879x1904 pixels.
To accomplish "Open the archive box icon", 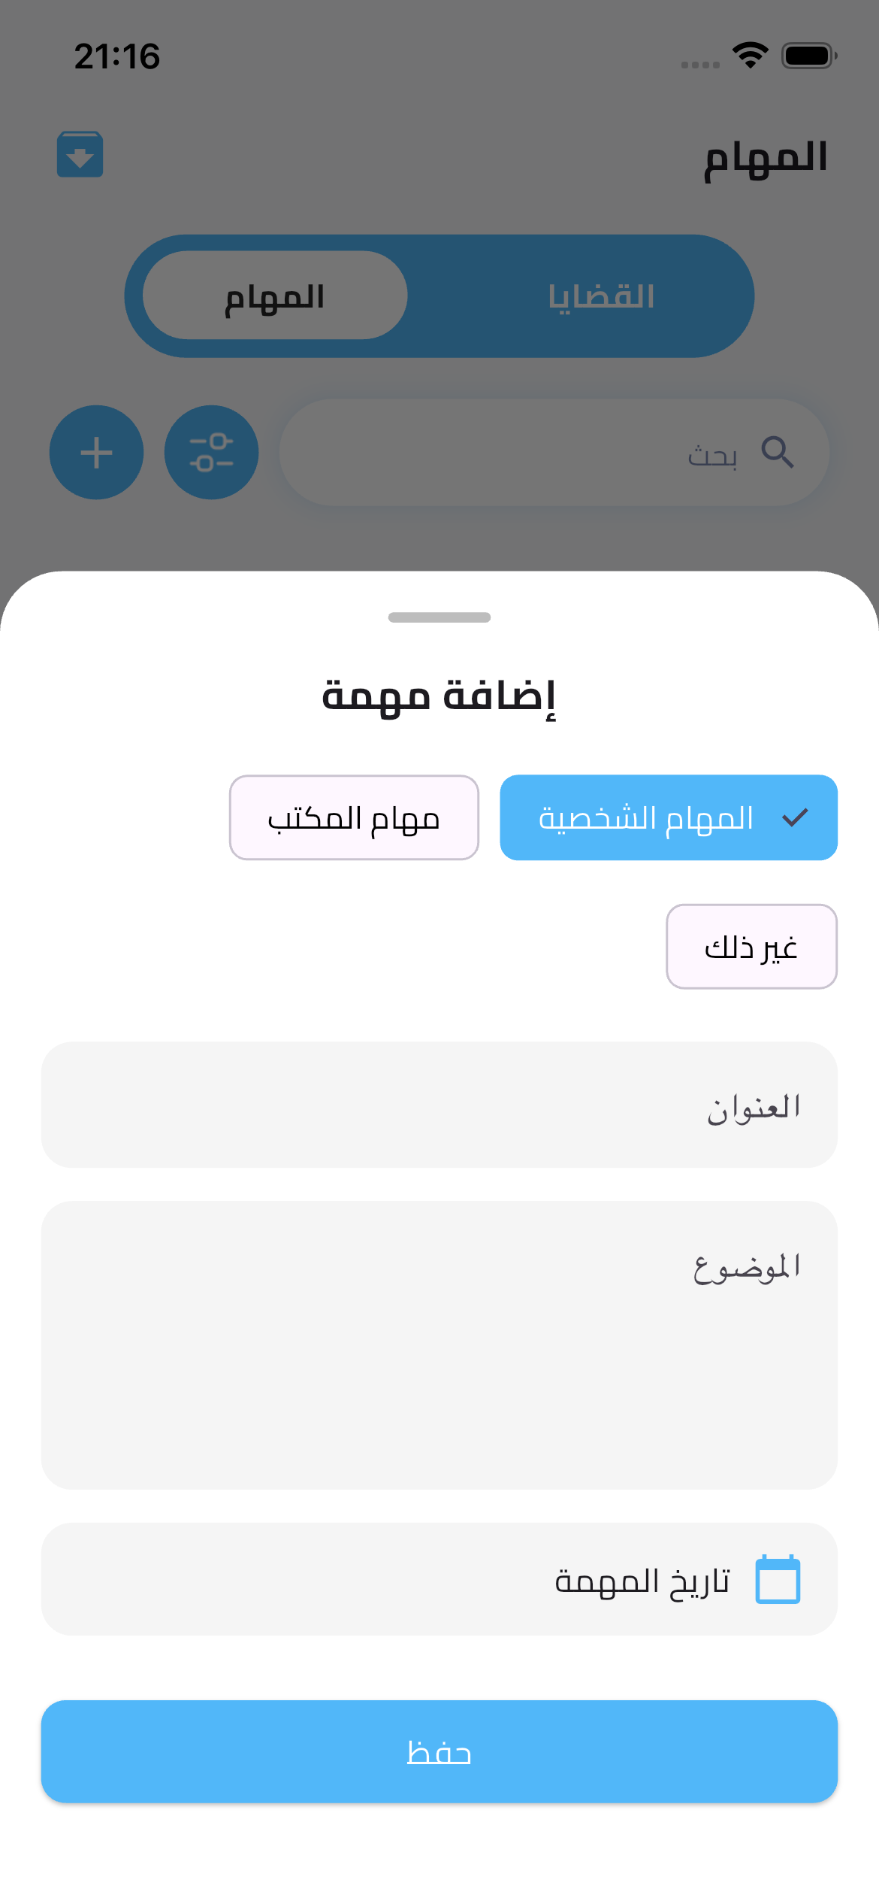I will [x=80, y=155].
